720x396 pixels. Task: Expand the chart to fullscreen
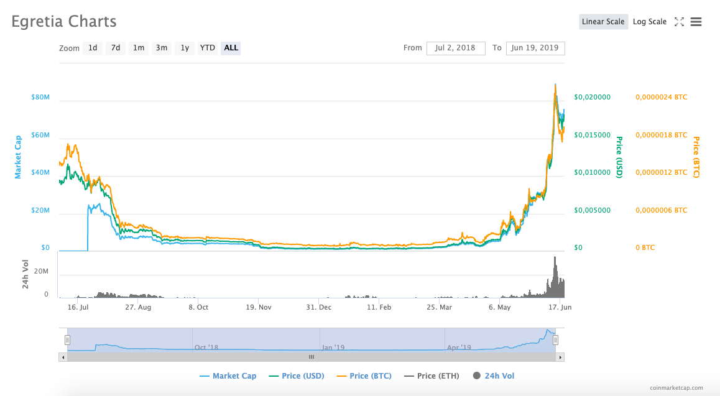[x=679, y=21]
